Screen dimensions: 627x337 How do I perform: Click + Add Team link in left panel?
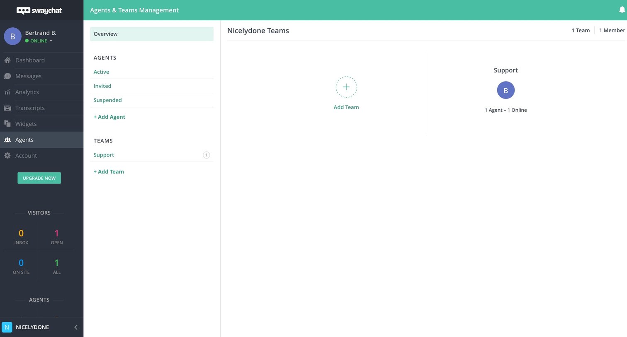pos(109,172)
